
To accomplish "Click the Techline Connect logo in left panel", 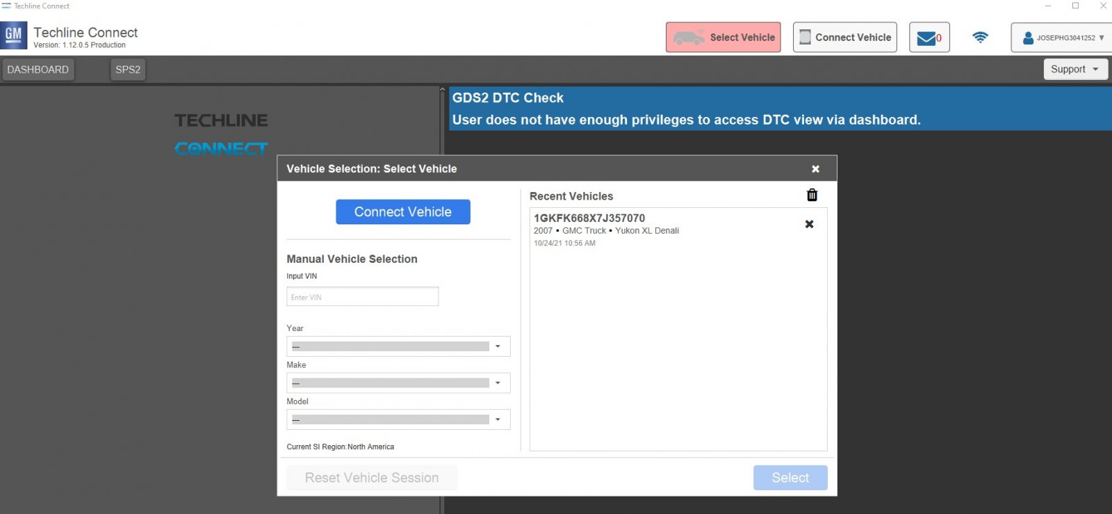I will pyautogui.click(x=221, y=134).
